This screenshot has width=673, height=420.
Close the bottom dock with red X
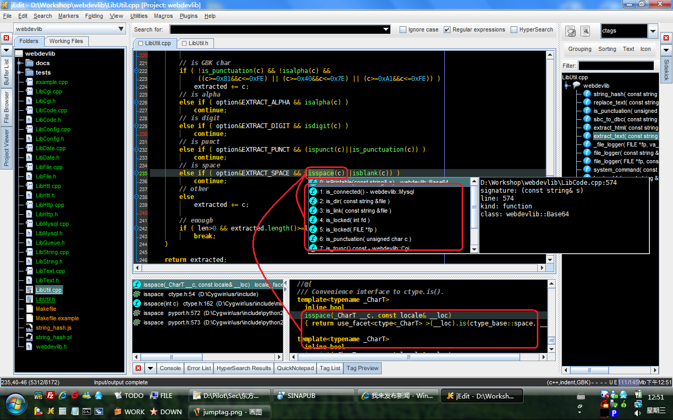(138, 368)
